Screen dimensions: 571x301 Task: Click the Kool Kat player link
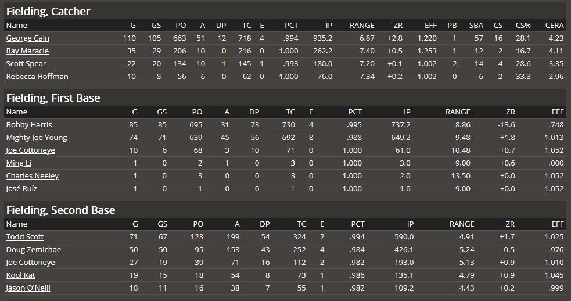point(21,275)
